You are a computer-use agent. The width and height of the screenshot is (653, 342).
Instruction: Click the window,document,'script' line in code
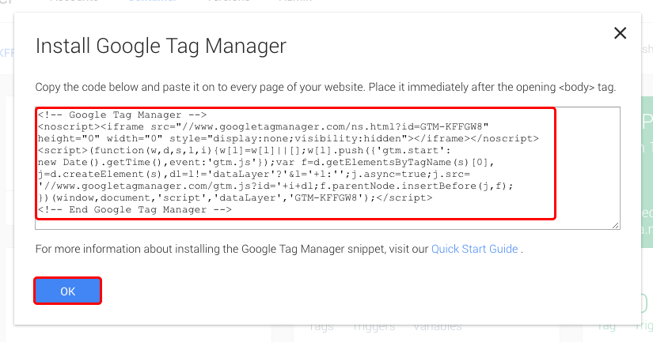click(x=235, y=197)
